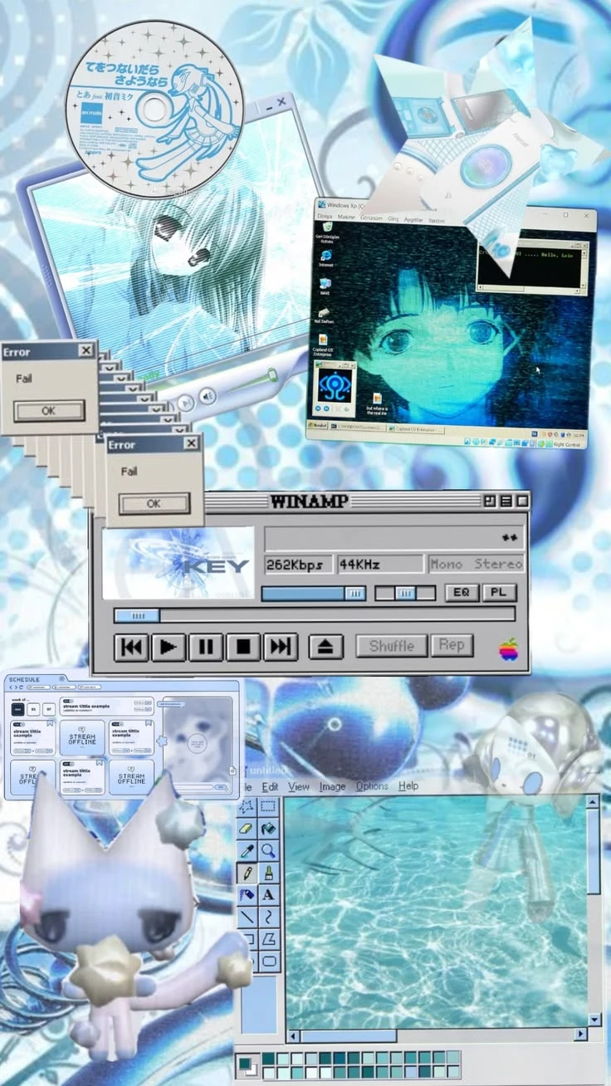Click the Winamp eject button
This screenshot has height=1086, width=611.
pos(325,647)
